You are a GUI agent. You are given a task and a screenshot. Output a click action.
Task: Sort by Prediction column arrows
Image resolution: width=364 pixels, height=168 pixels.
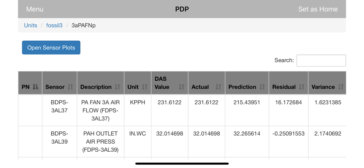tap(262, 87)
